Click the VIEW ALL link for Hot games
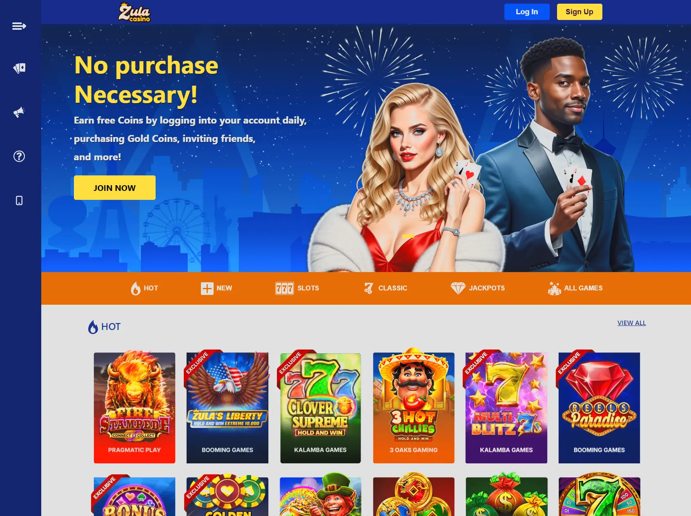Image resolution: width=691 pixels, height=516 pixels. coord(631,323)
